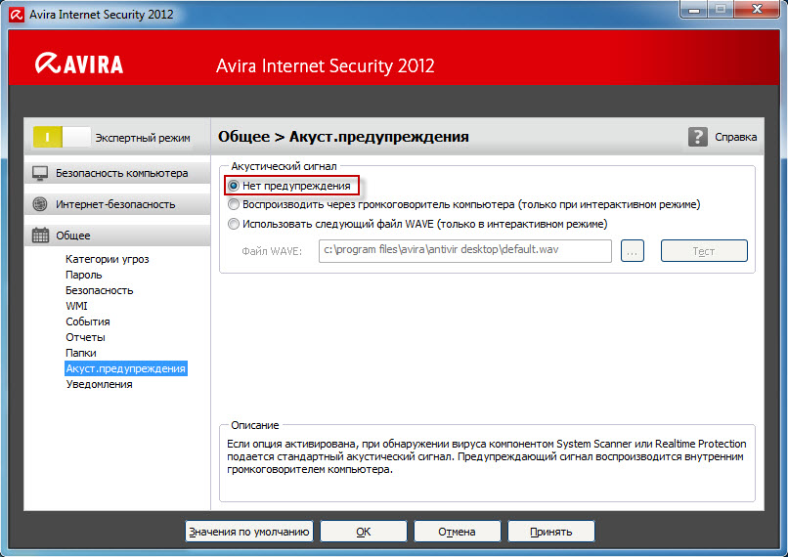Toggle the Экспертный режим switch
This screenshot has width=788, height=557.
pyautogui.click(x=62, y=137)
